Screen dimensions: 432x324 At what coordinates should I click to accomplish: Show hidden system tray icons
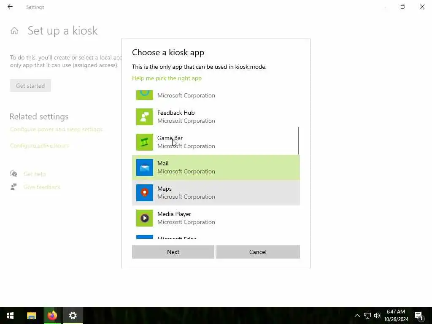(x=357, y=316)
